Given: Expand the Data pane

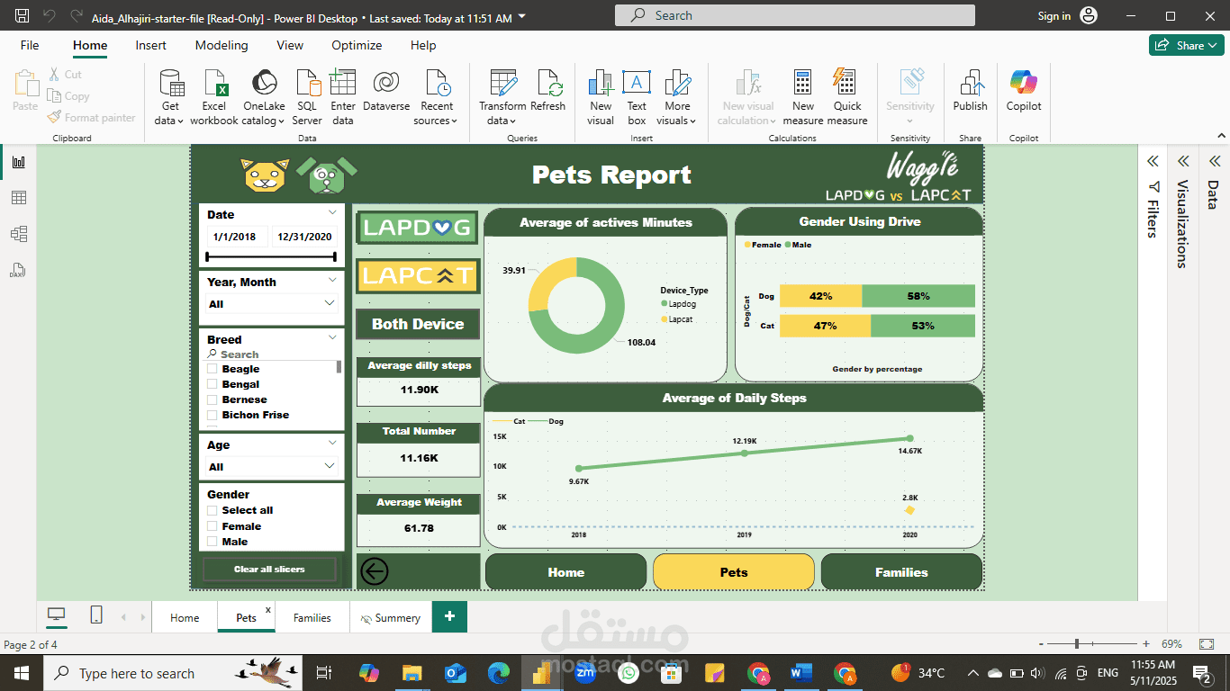Looking at the screenshot, I should 1214,162.
